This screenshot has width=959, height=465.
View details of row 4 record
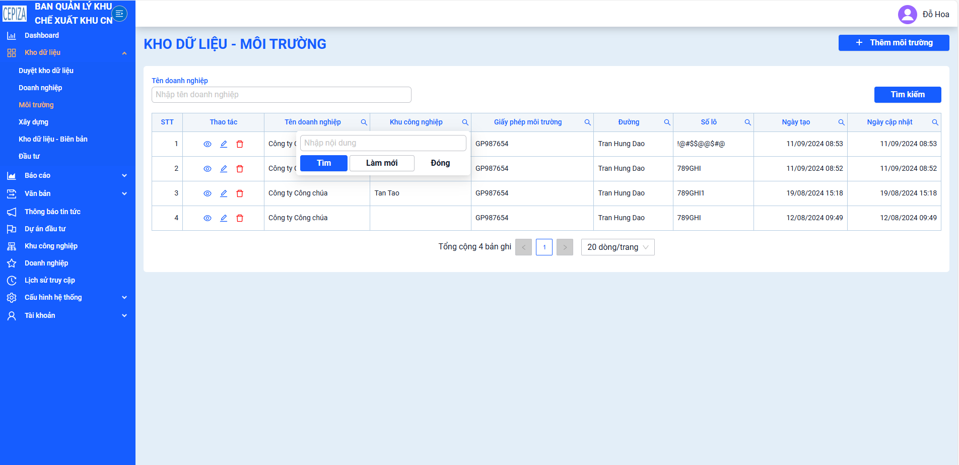coord(207,218)
